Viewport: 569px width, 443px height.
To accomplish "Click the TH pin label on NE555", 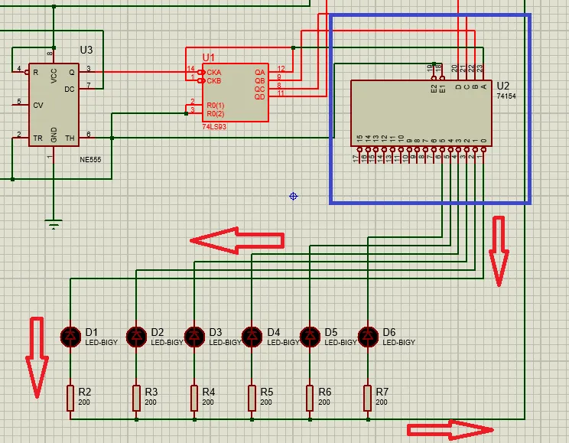I will (70, 138).
